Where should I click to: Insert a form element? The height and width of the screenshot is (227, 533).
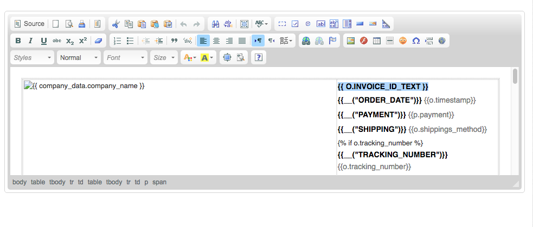[282, 24]
